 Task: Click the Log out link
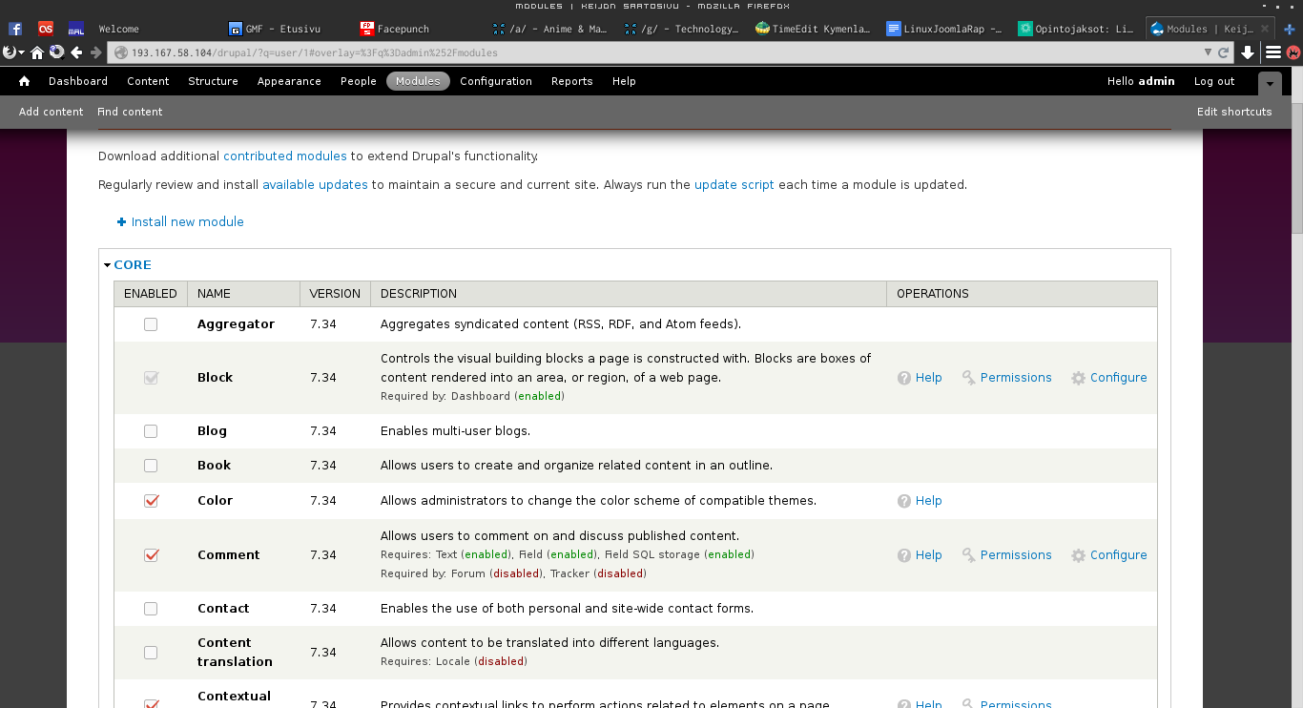pyautogui.click(x=1214, y=81)
